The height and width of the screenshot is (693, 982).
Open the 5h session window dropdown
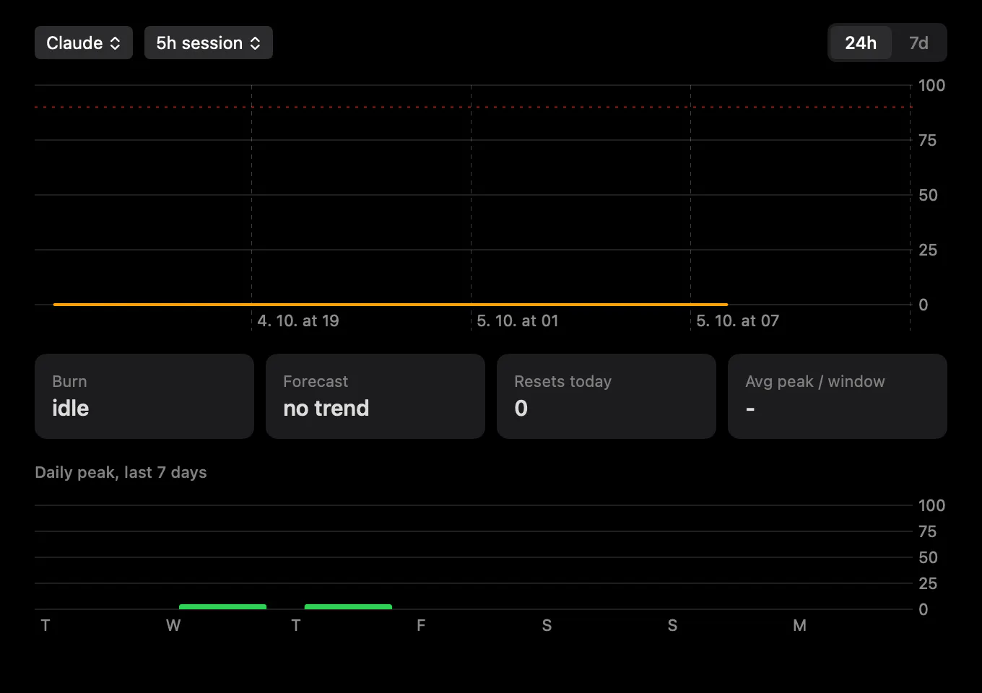(209, 43)
